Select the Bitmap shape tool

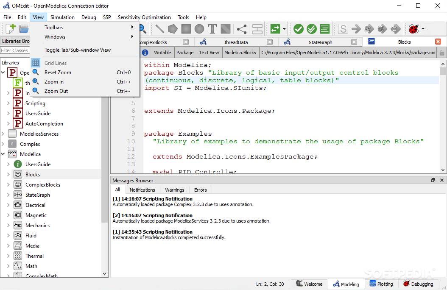point(226,29)
